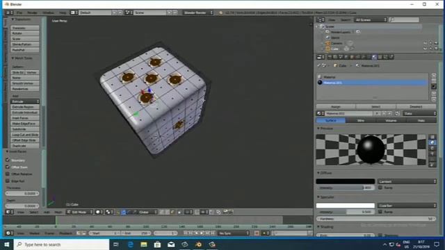Click the timeline editor type icon
445x250 pixels.
pyautogui.click(x=10, y=233)
